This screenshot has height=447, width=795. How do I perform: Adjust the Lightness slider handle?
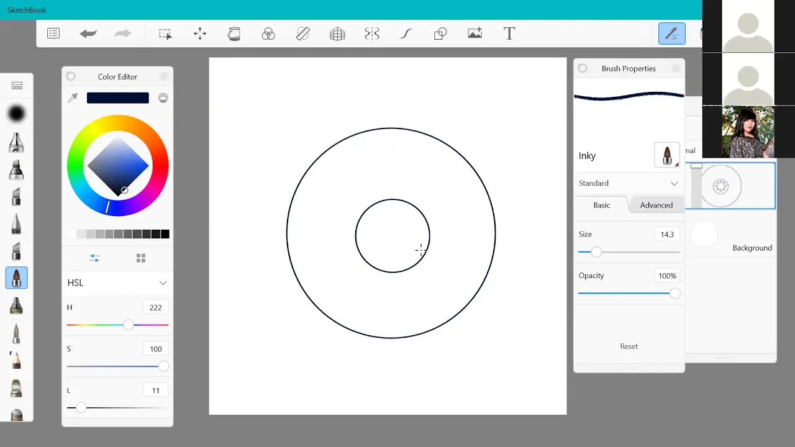[81, 408]
